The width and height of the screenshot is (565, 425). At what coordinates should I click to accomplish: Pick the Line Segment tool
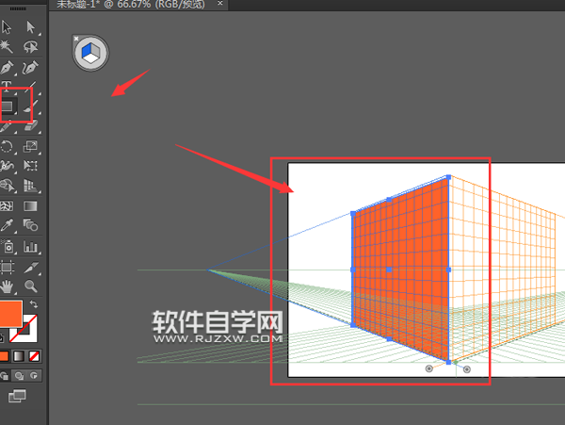31,87
